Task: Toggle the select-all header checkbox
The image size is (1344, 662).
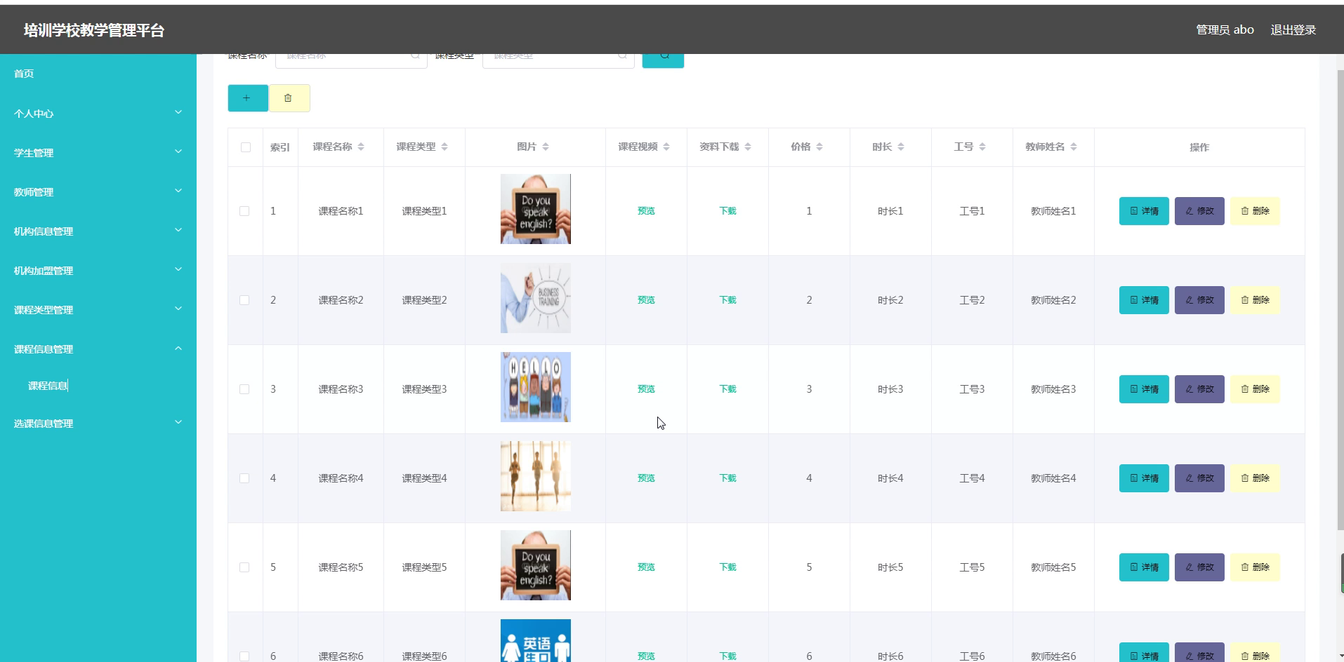Action: coord(245,147)
